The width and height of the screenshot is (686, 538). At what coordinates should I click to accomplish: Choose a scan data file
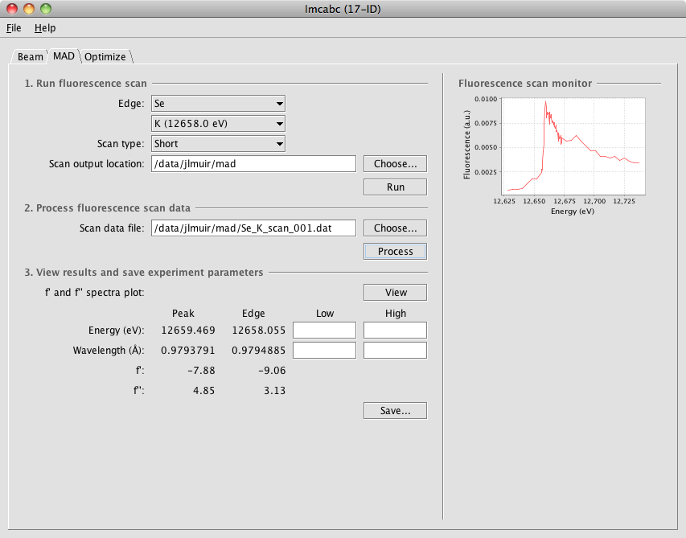point(395,228)
